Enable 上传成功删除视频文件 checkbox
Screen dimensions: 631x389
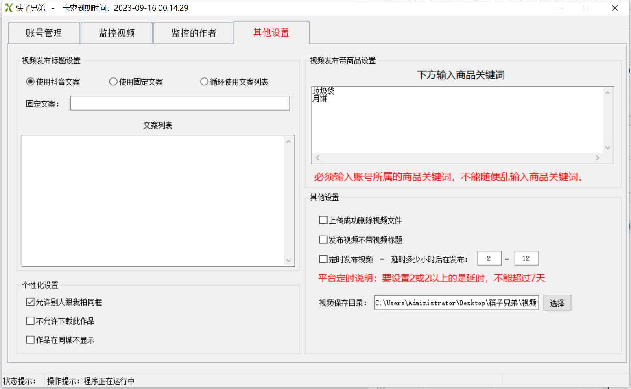pos(323,220)
